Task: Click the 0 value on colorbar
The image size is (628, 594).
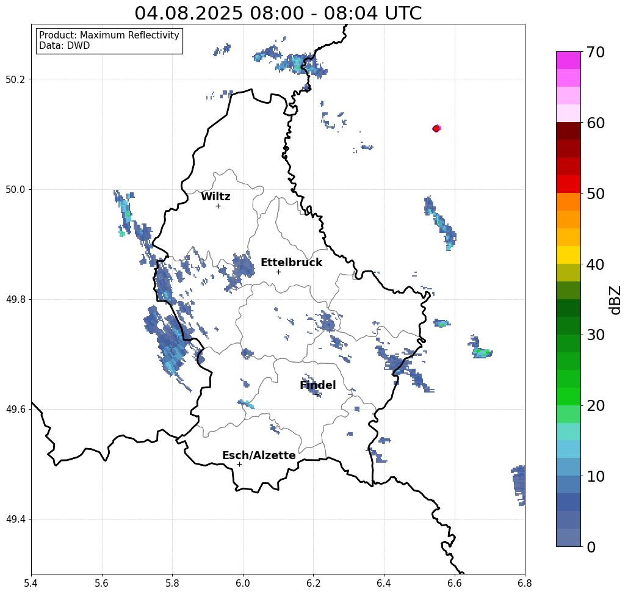Action: tap(591, 547)
